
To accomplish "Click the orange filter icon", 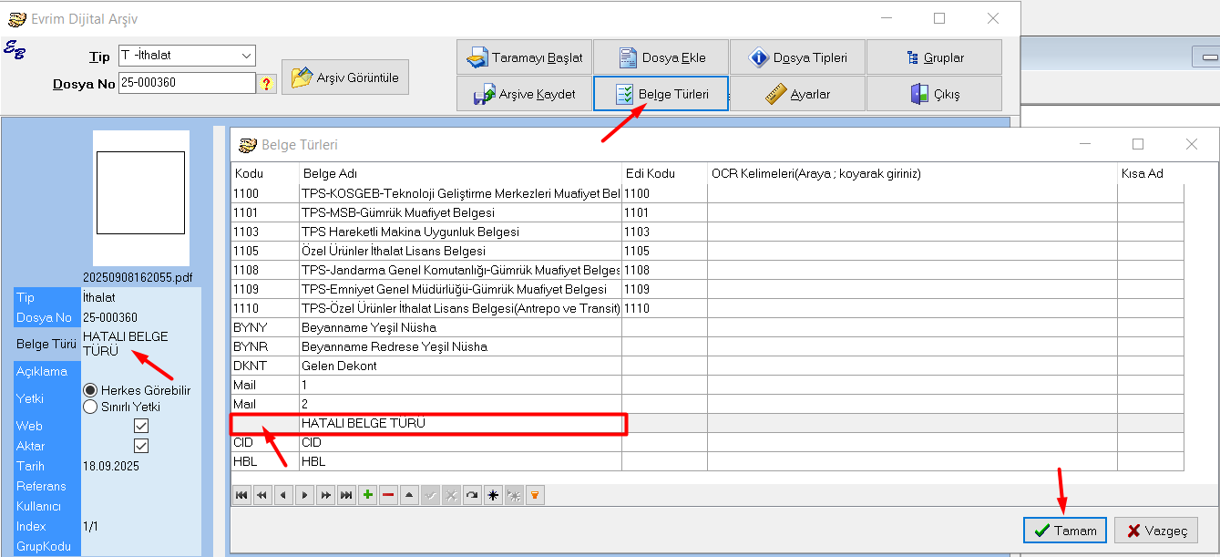I will coord(535,495).
